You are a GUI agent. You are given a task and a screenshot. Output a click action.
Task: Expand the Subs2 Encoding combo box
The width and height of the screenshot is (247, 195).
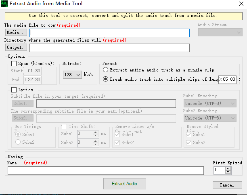tap(210, 118)
